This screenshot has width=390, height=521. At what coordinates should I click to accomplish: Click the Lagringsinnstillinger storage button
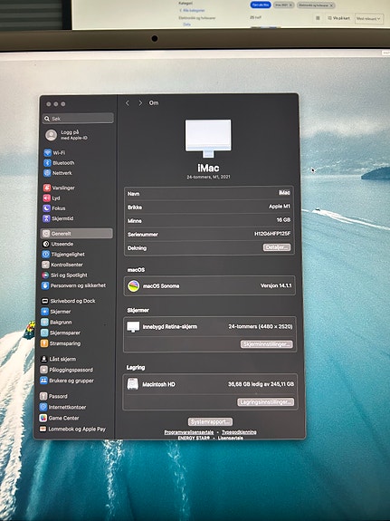click(265, 402)
